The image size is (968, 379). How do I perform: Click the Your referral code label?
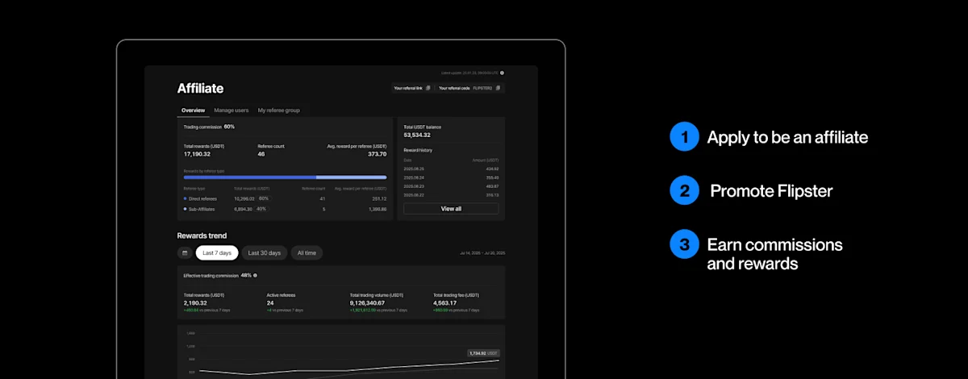point(454,88)
